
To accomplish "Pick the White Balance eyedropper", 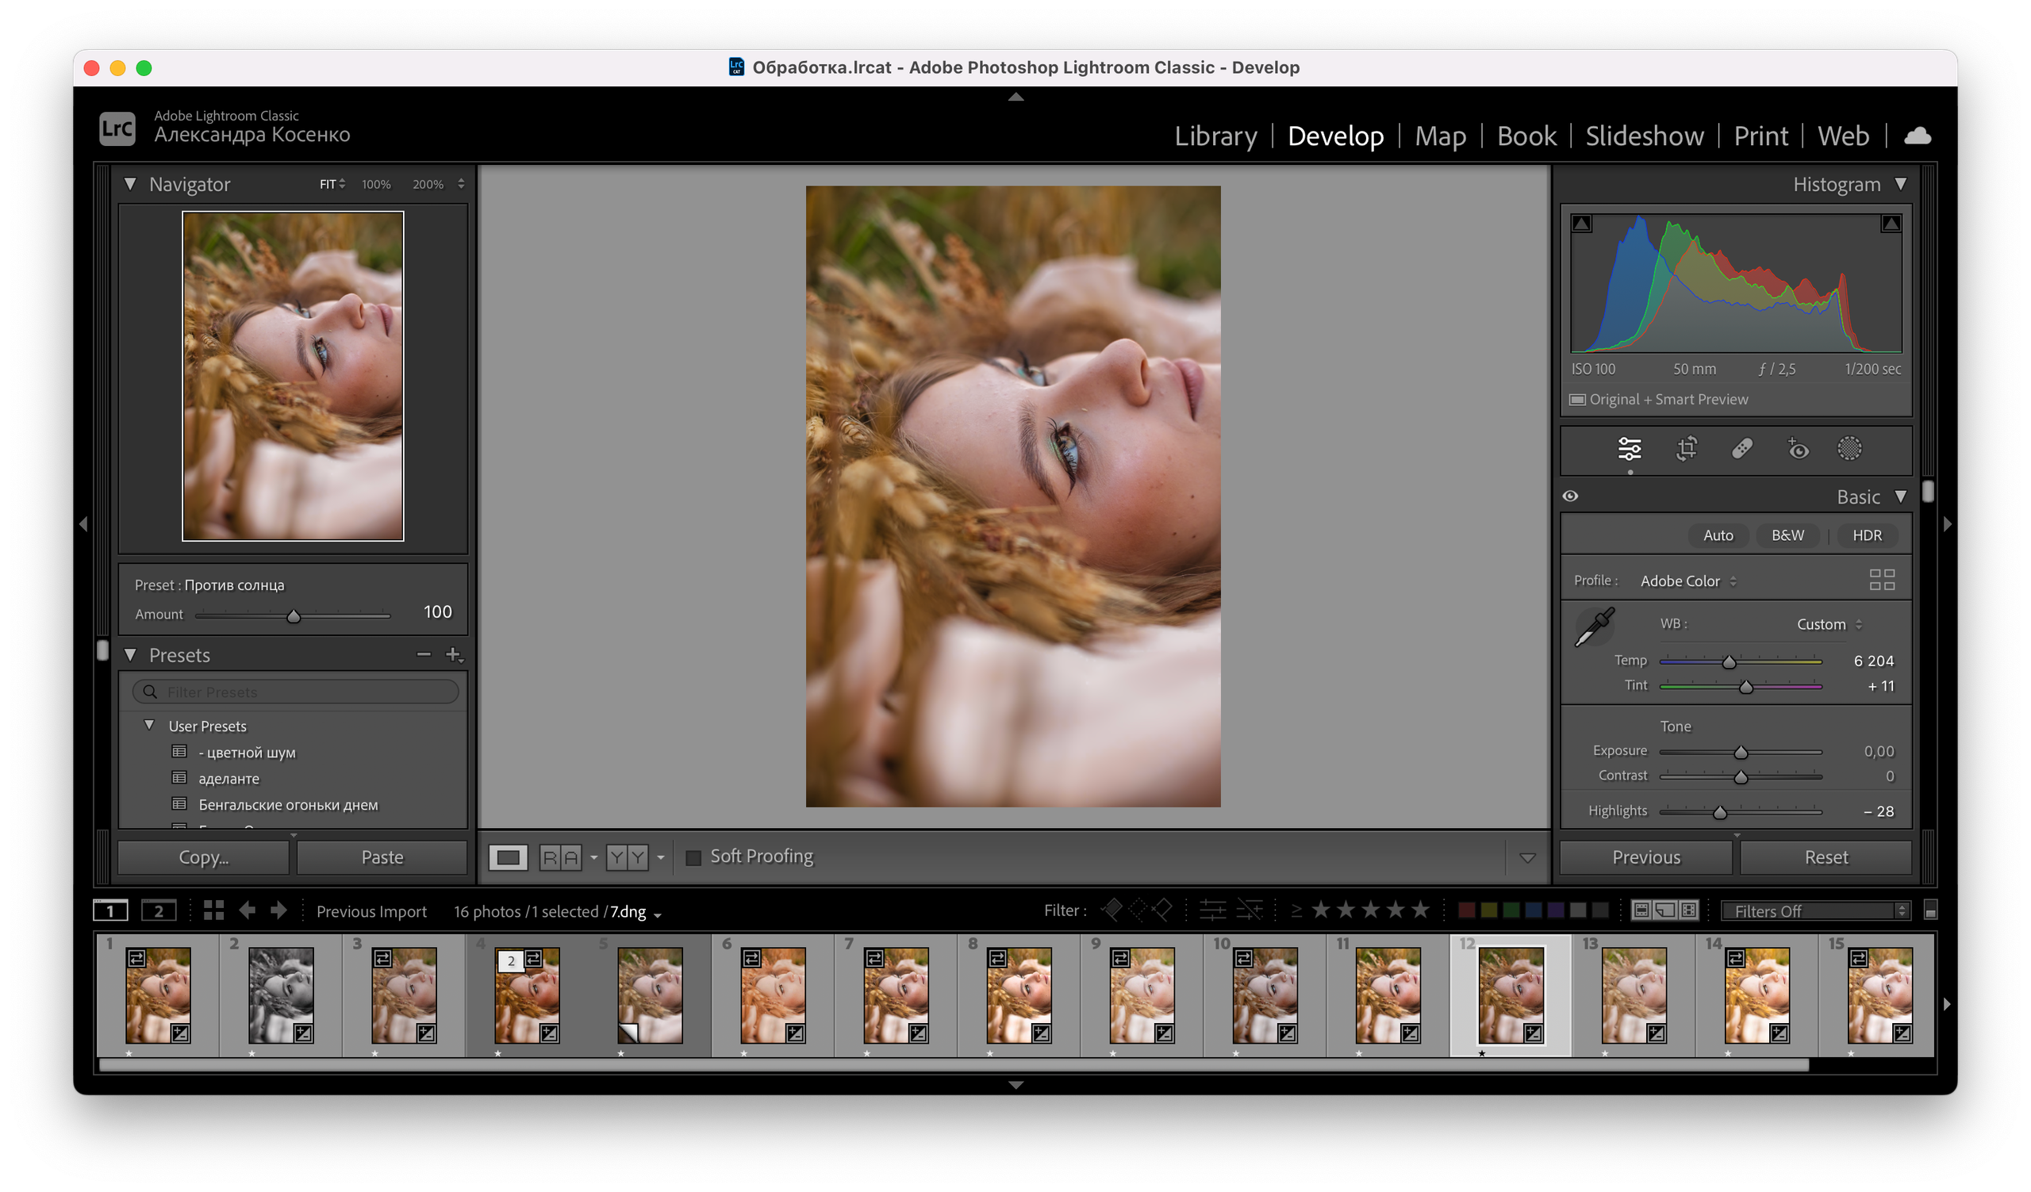I will pos(1593,627).
